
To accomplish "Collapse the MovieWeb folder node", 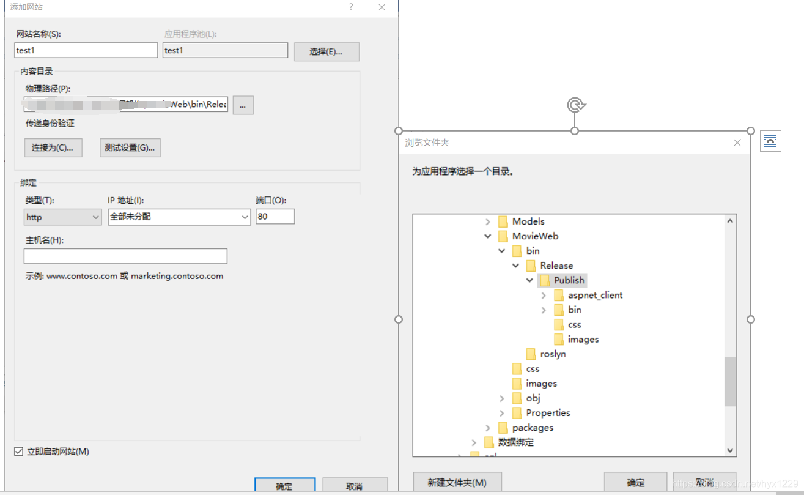I will [488, 236].
